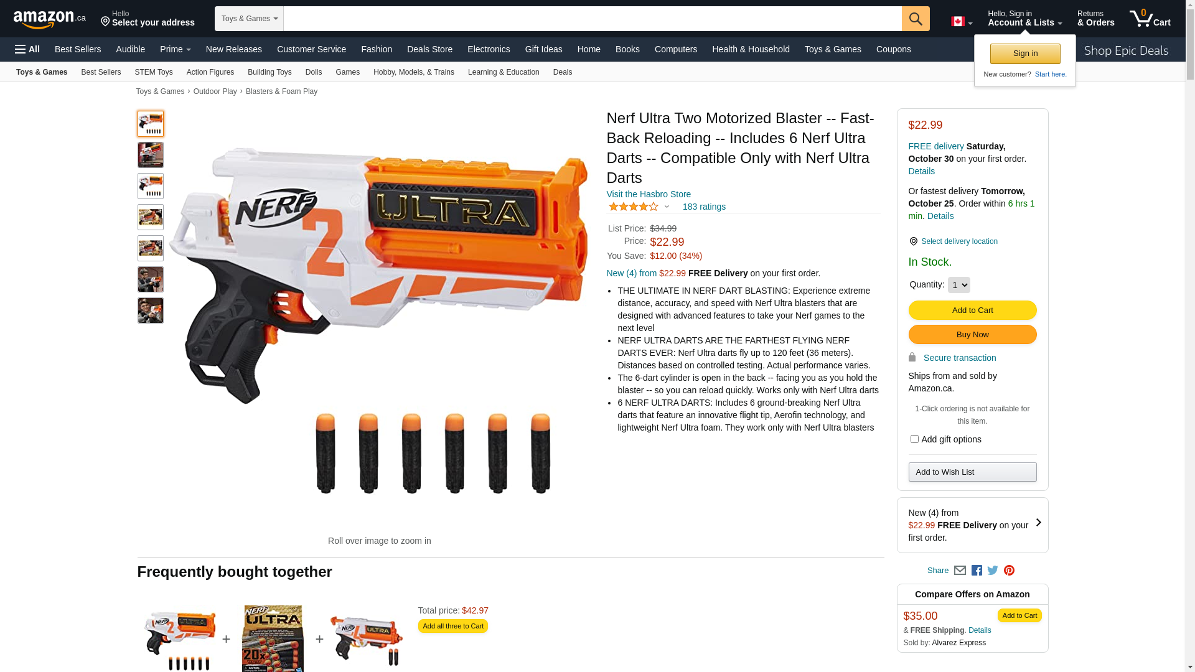Viewport: 1195px width, 672px height.
Task: Go to Amazon.ca home via logo
Action: [50, 19]
